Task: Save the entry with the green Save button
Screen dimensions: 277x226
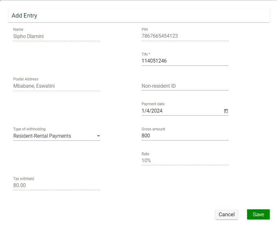Action: pos(258,214)
